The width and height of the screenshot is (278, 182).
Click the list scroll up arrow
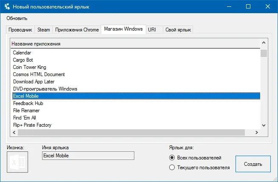pyautogui.click(x=264, y=43)
